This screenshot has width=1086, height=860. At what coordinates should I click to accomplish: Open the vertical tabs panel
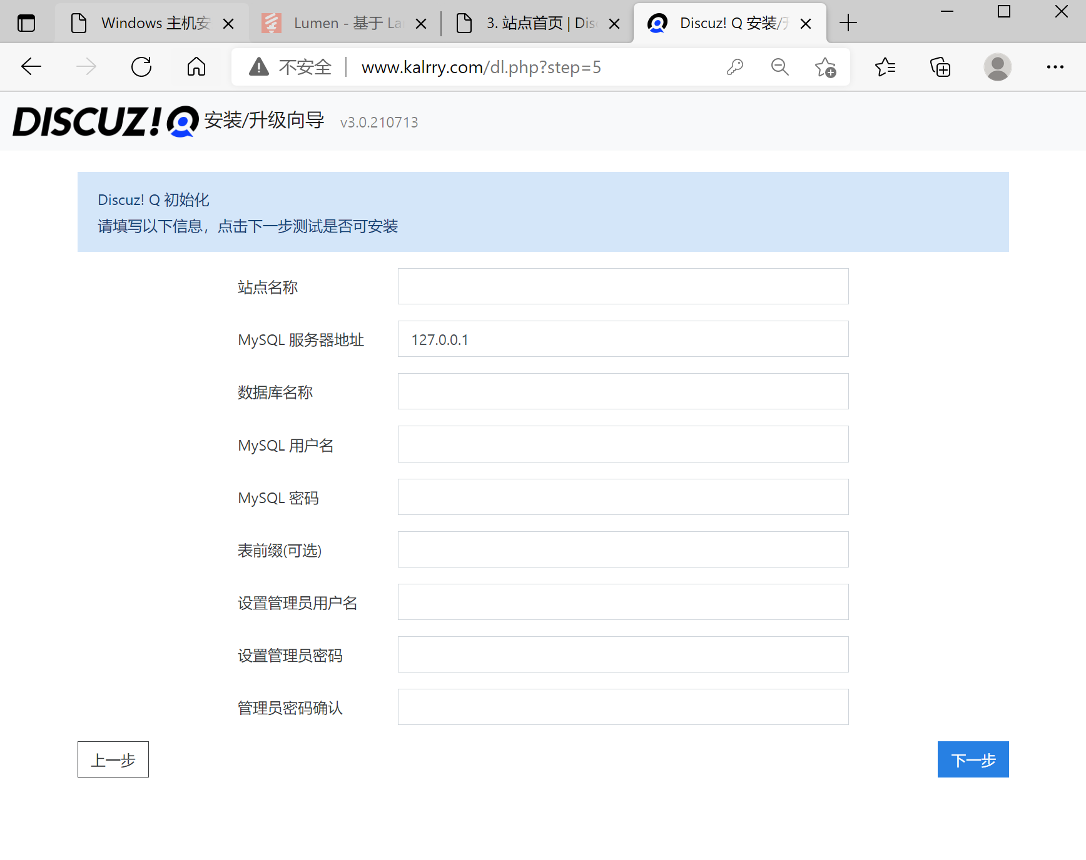coord(26,22)
